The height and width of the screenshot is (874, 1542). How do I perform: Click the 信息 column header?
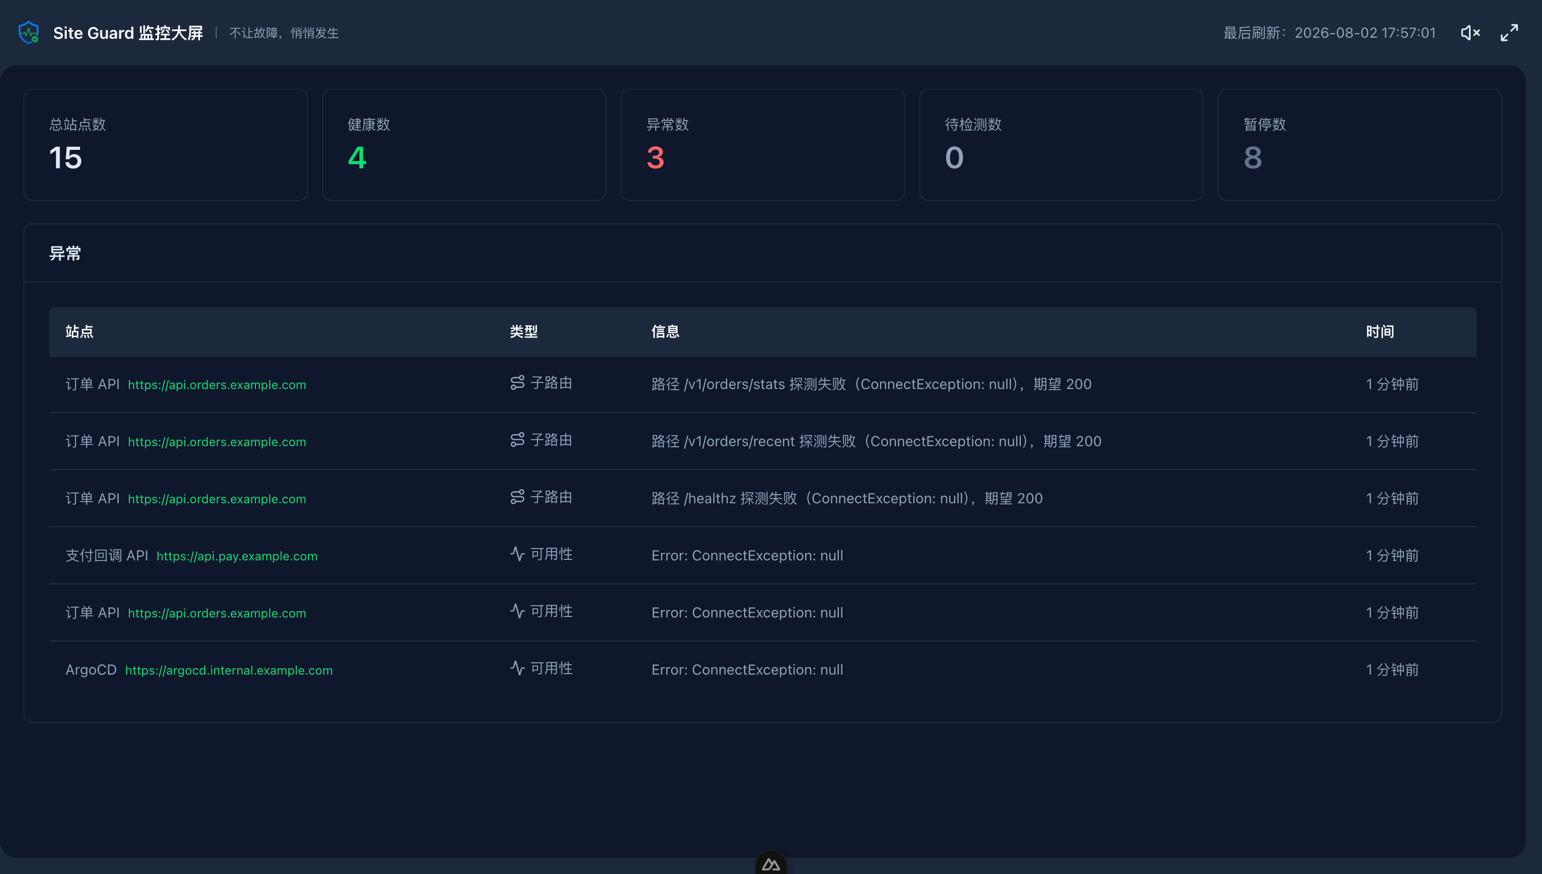click(665, 331)
